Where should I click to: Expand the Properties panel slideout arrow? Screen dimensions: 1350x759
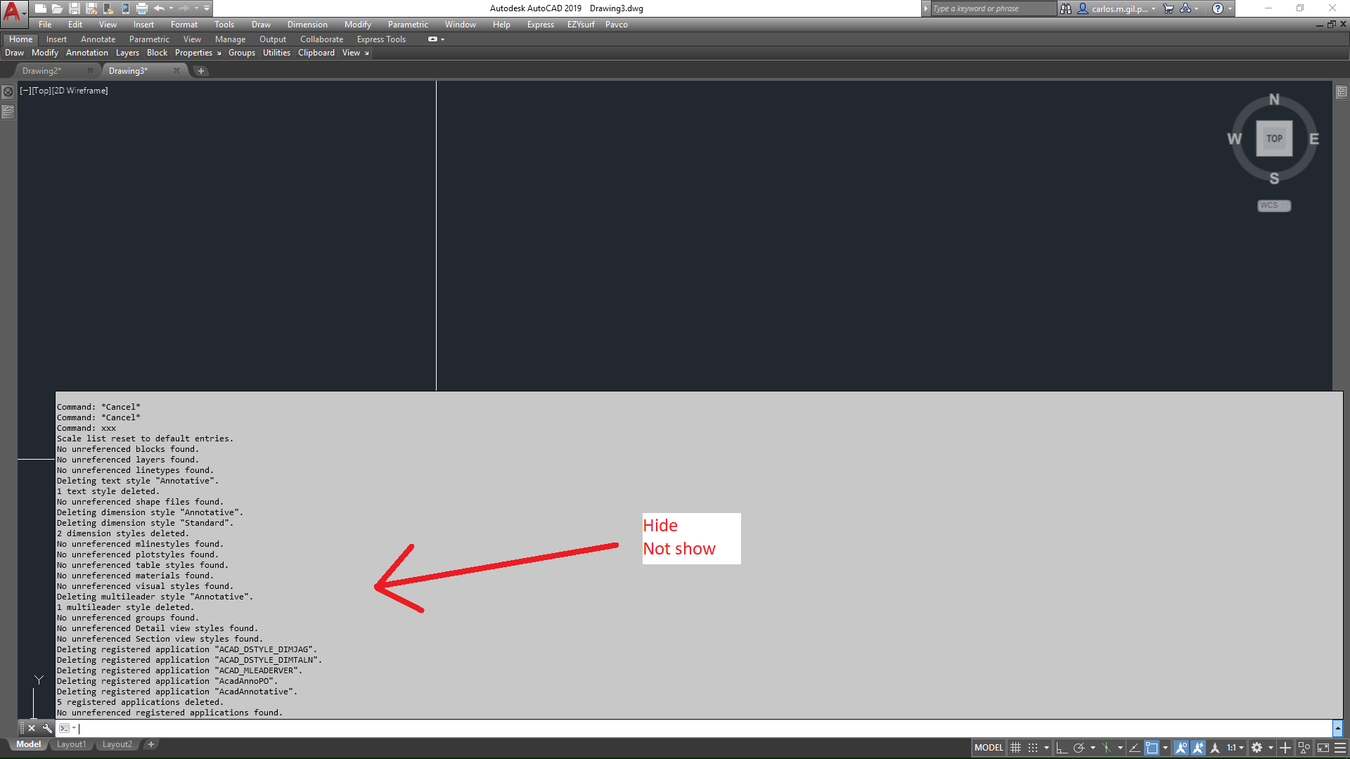(x=219, y=53)
